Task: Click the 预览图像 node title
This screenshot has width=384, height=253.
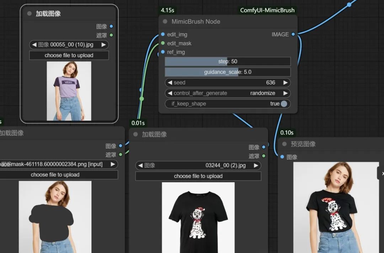Action: point(303,144)
